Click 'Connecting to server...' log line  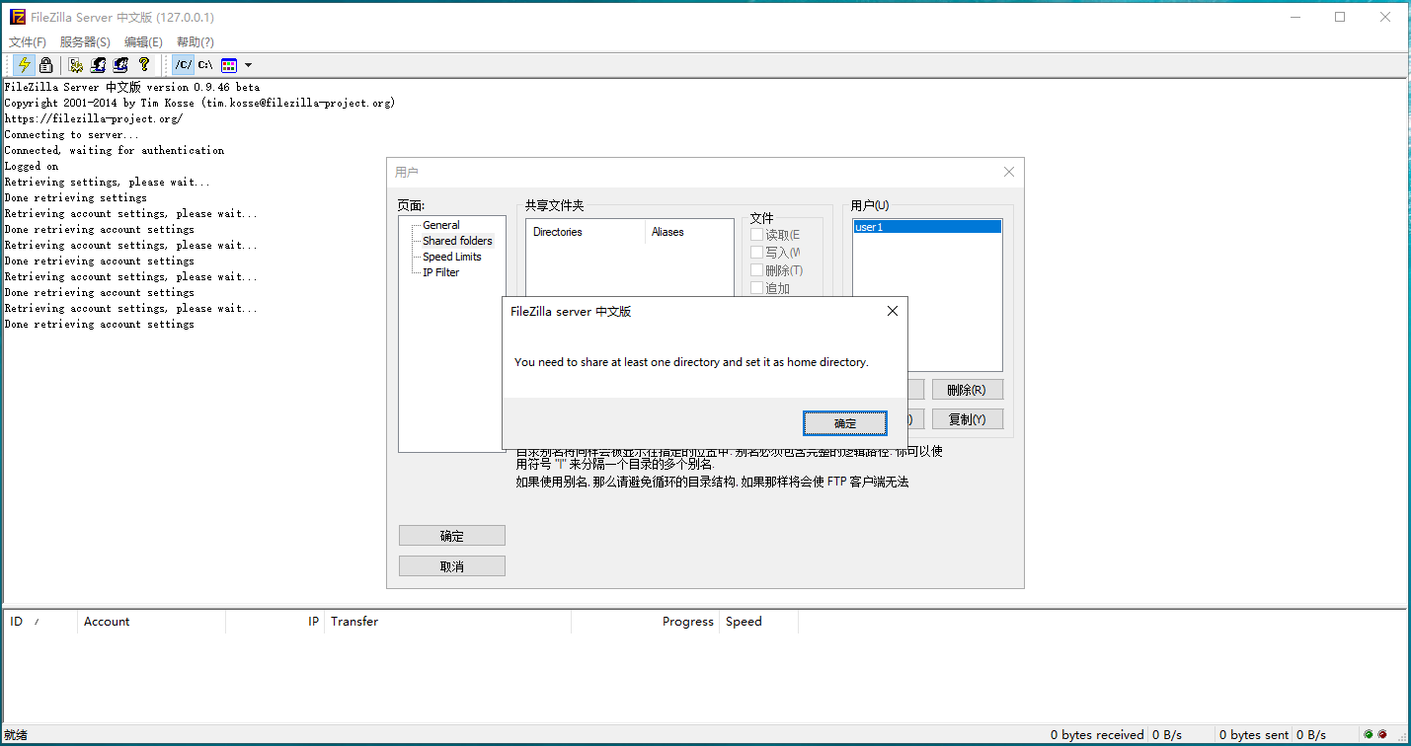pos(72,135)
